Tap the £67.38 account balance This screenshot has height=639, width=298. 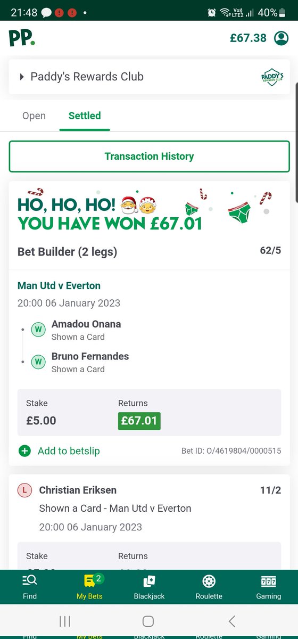(249, 38)
